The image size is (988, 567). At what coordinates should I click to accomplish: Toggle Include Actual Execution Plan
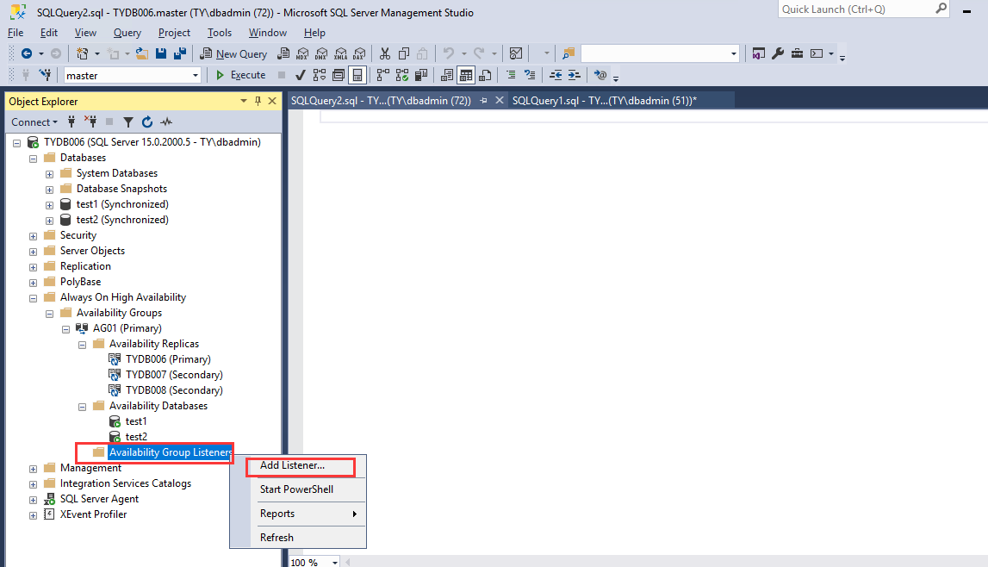pyautogui.click(x=383, y=76)
